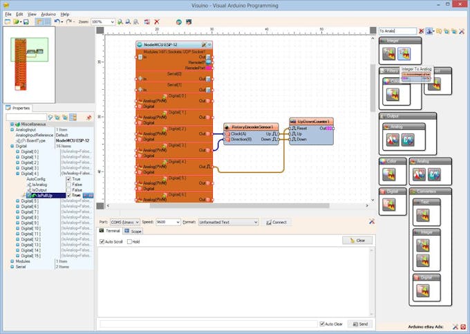Uncheck the IsPullUp property checkbox

(68, 195)
